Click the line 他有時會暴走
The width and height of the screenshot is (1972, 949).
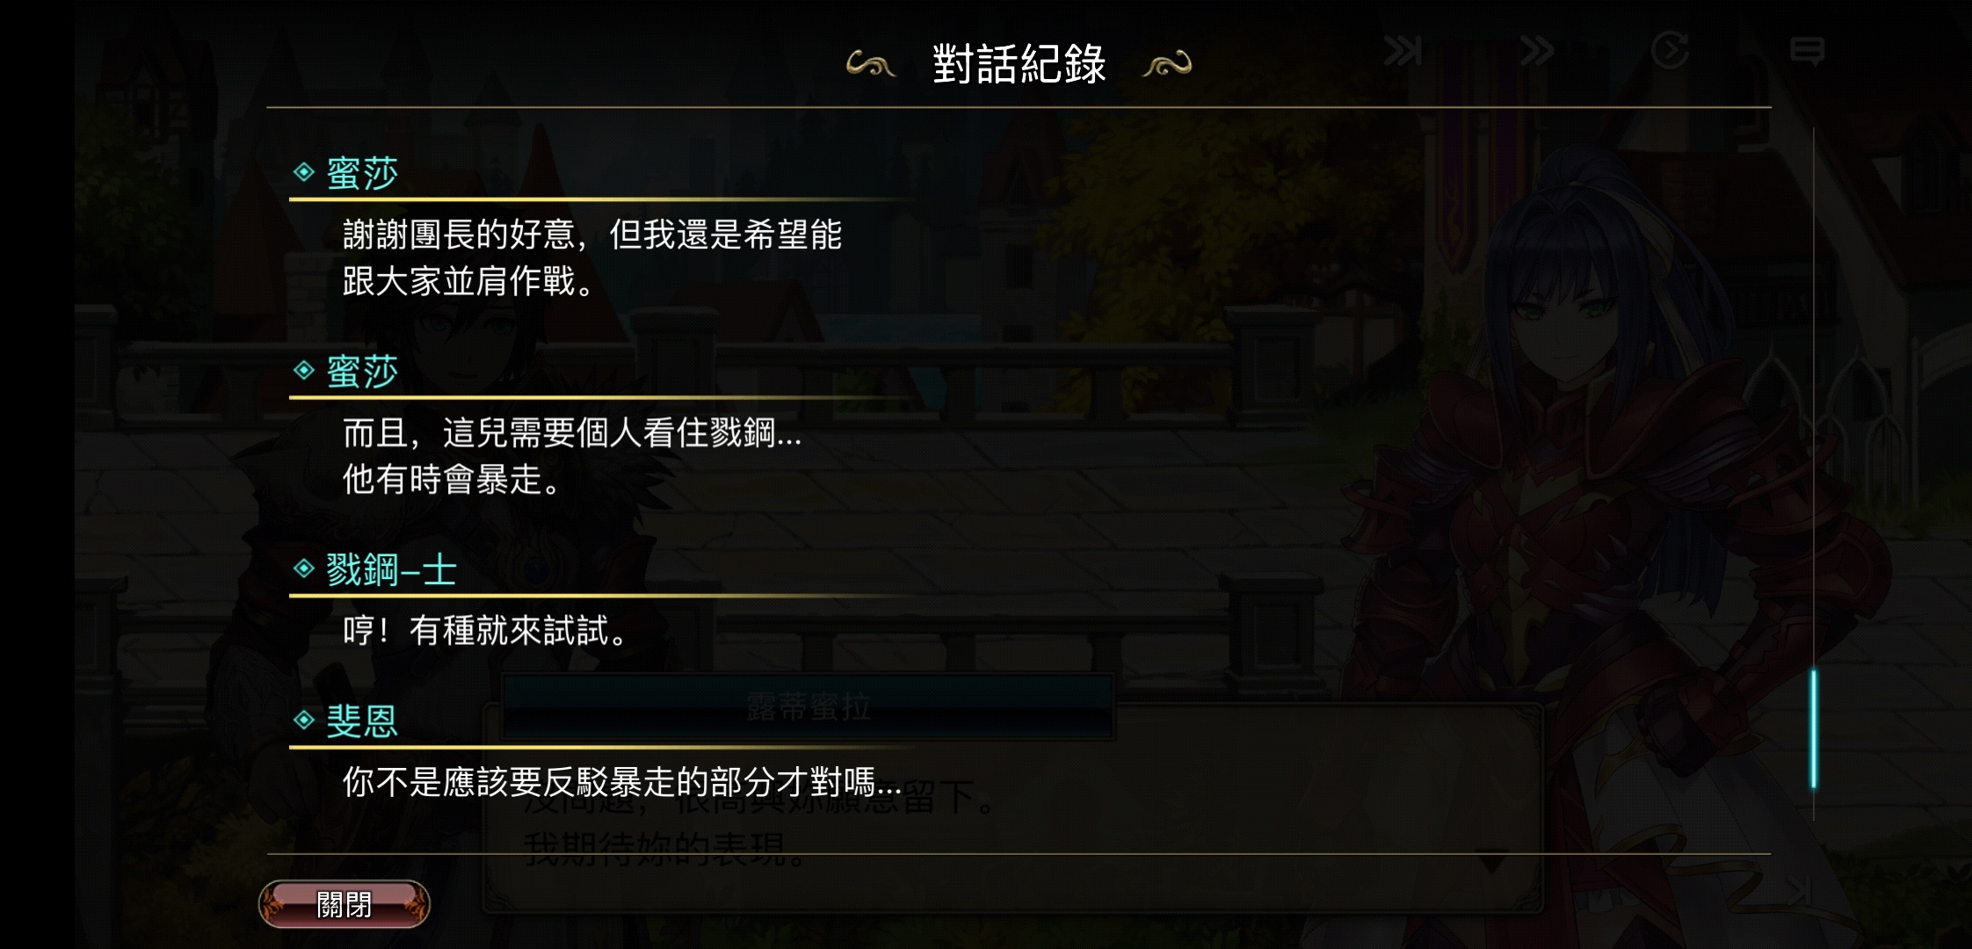tap(451, 480)
